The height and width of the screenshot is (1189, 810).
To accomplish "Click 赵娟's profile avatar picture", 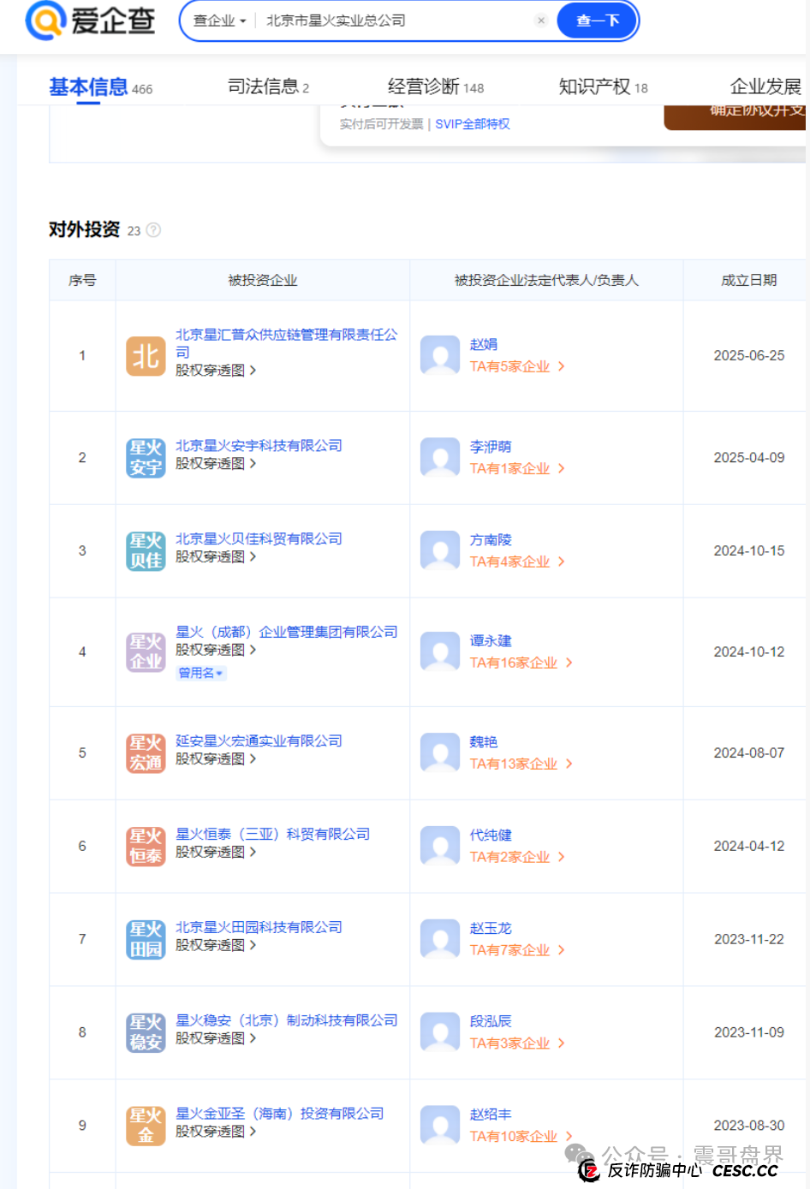I will [439, 354].
